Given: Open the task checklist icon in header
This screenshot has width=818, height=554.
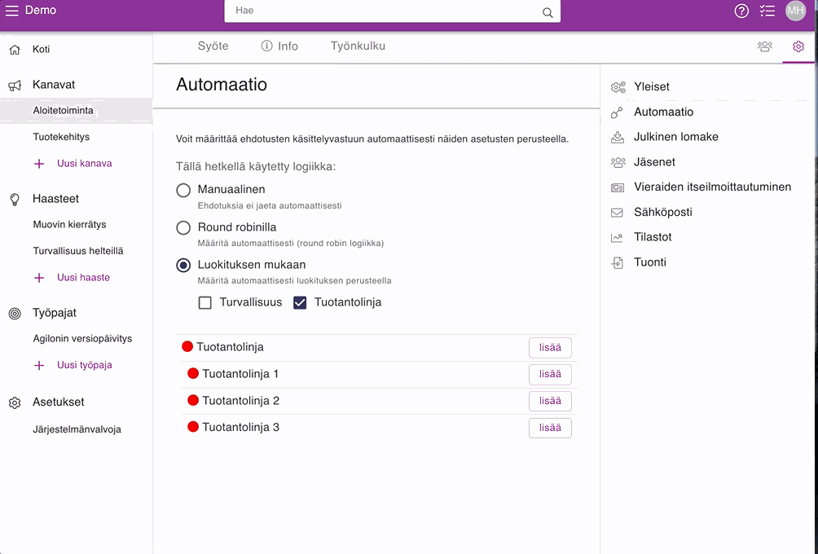Looking at the screenshot, I should tap(767, 11).
